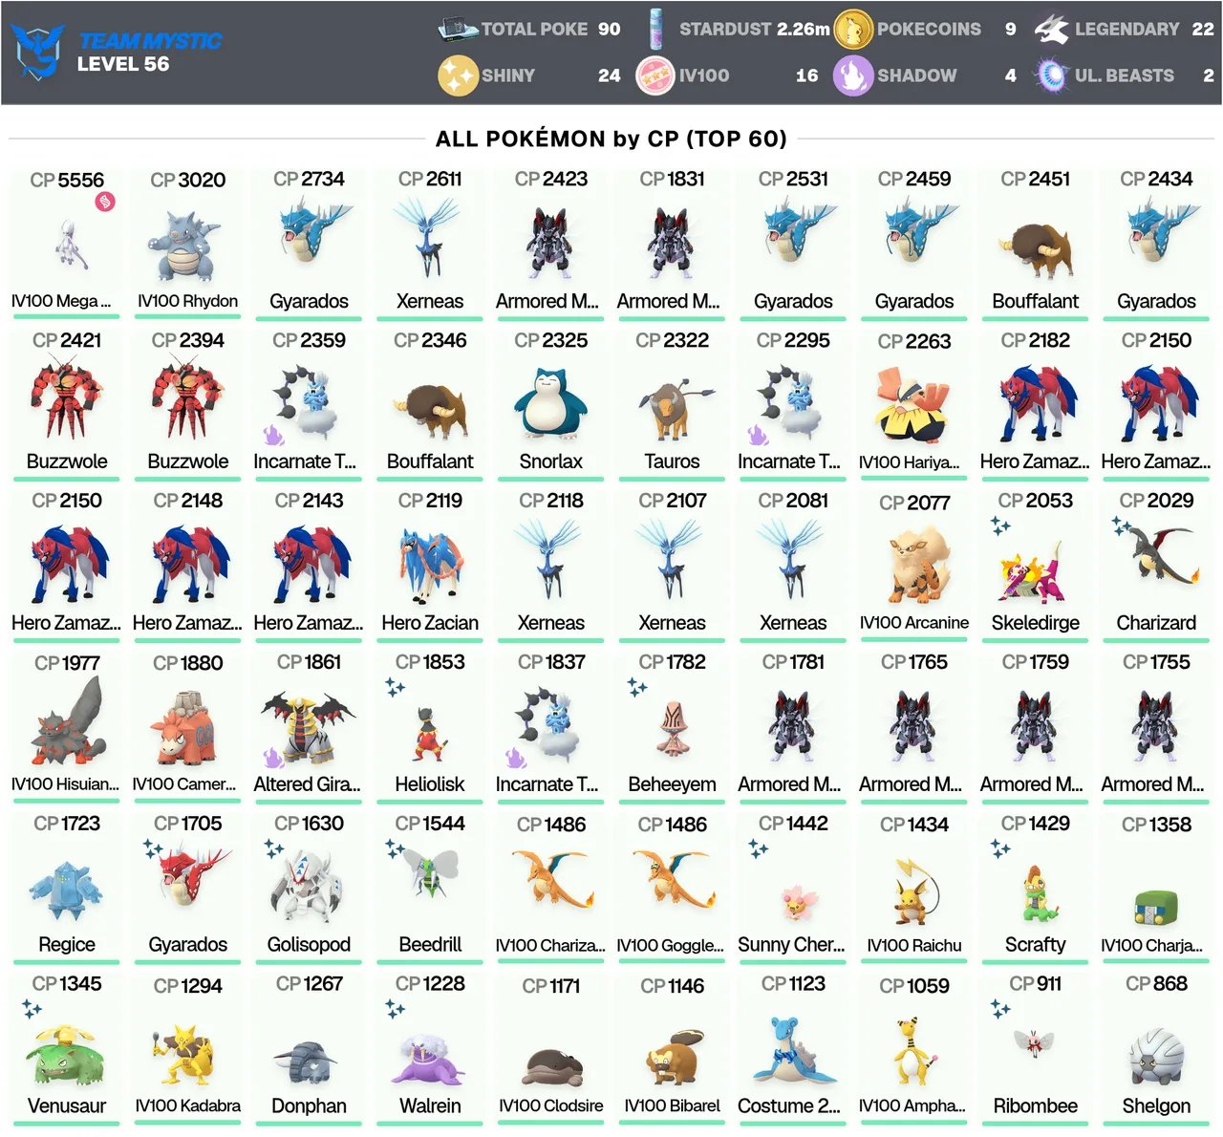
Task: Select the IV100 Raichu card
Action: [914, 888]
